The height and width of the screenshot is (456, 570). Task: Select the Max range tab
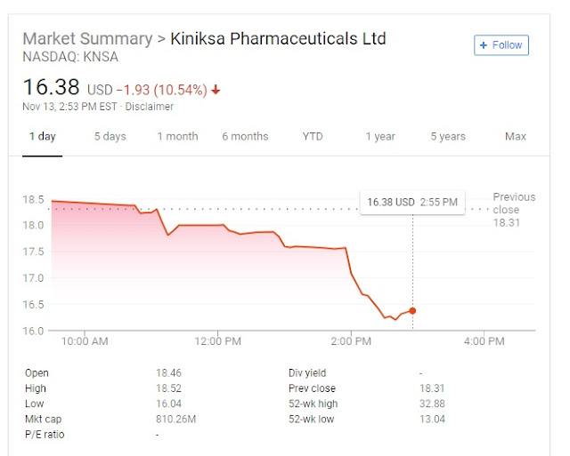pyautogui.click(x=516, y=137)
